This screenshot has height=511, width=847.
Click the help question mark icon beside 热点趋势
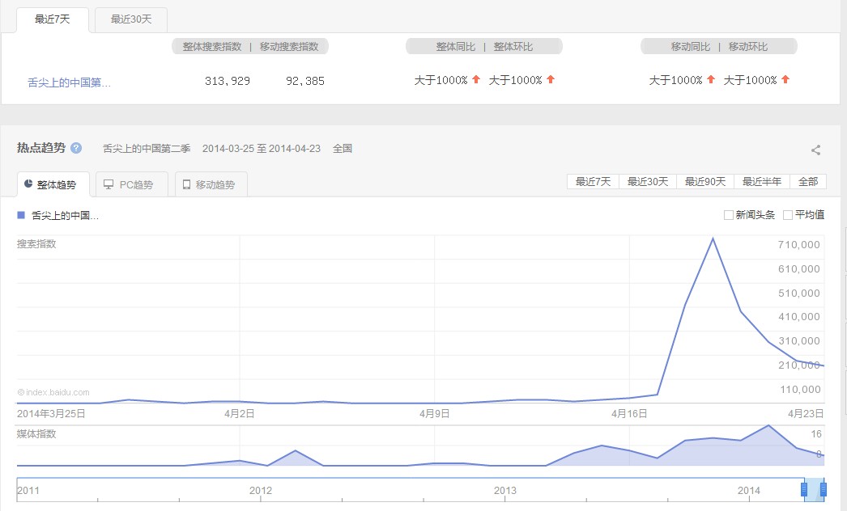[x=76, y=148]
